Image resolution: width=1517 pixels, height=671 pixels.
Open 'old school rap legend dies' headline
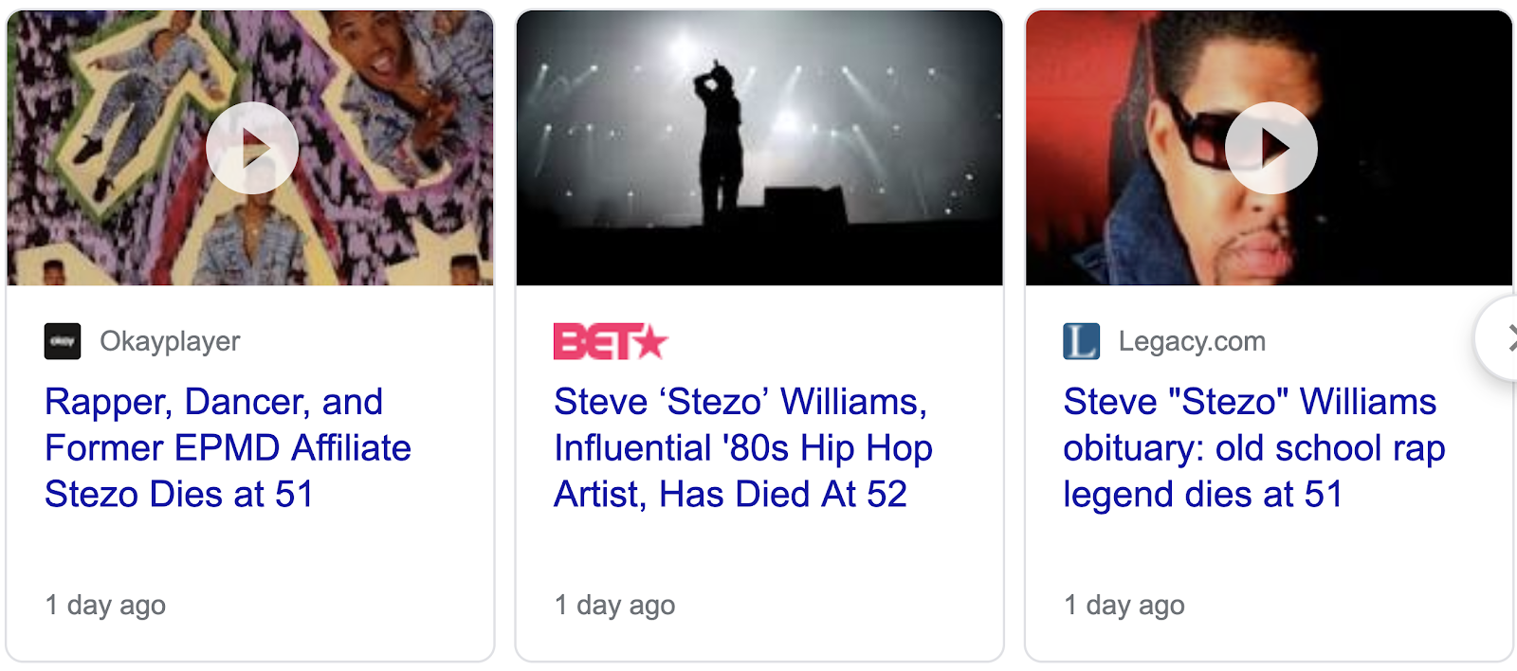pyautogui.click(x=1253, y=448)
